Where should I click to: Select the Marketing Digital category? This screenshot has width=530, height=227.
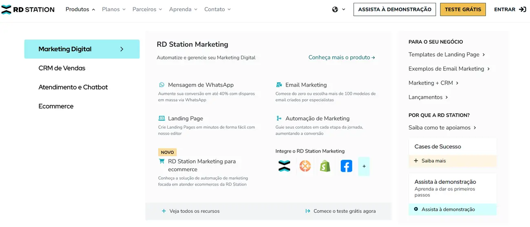(x=82, y=49)
